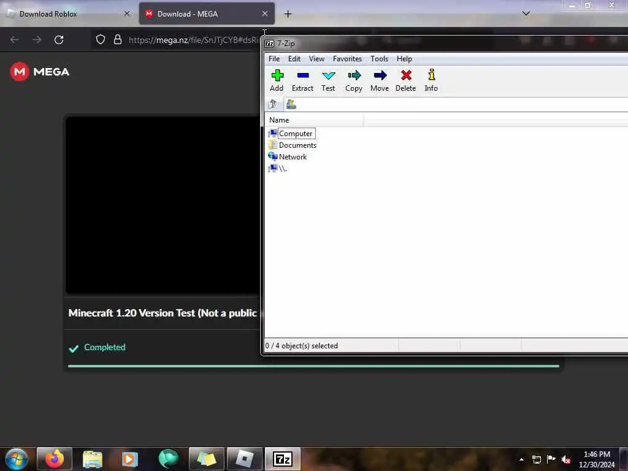Image resolution: width=628 pixels, height=471 pixels.
Task: Click the green download progress bar
Action: point(313,366)
